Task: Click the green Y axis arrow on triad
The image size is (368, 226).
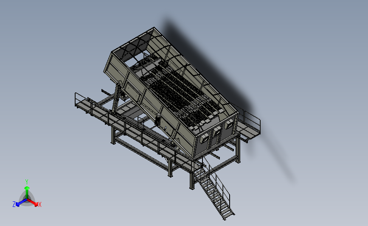Action: coord(27,193)
